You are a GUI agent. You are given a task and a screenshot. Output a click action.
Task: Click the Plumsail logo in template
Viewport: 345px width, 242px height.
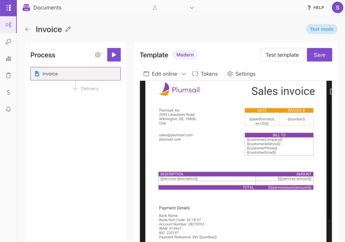[x=179, y=89]
